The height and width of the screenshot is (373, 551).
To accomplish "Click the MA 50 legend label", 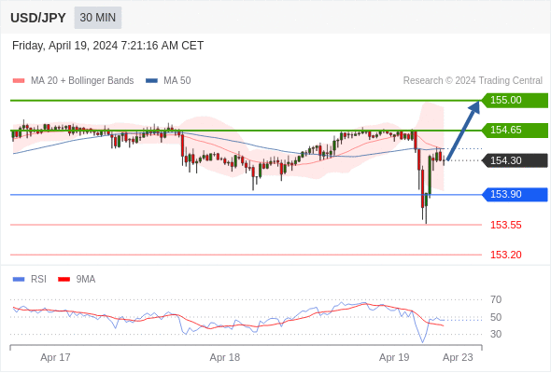I will [x=177, y=81].
